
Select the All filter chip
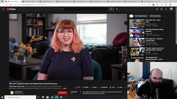click(131, 16)
